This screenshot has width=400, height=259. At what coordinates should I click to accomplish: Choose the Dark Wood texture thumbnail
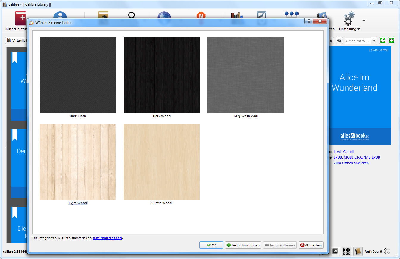point(162,75)
